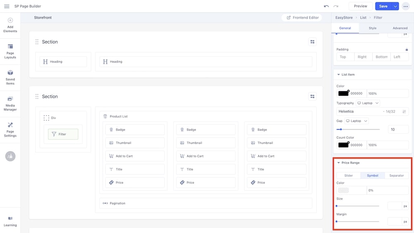
Task: Open the Gap Laptop device dropdown
Action: (x=356, y=121)
